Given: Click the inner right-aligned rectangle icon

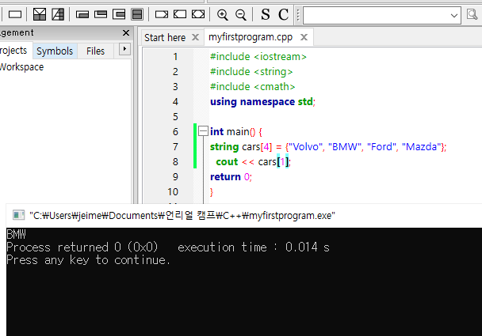Looking at the screenshot, I should coord(119,14).
